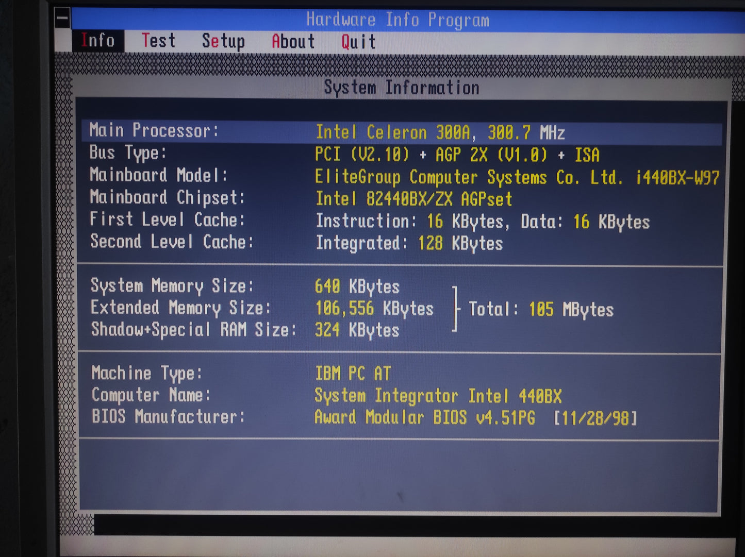The height and width of the screenshot is (557, 745).
Task: Select Quit from the menu bar
Action: click(358, 42)
